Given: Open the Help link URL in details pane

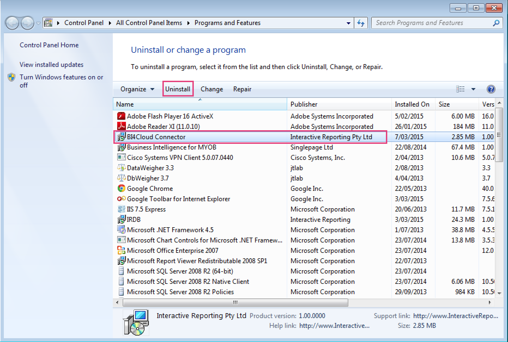Looking at the screenshot, I should point(334,325).
